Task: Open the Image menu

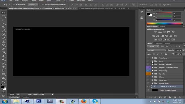Action: (x=24, y=1)
